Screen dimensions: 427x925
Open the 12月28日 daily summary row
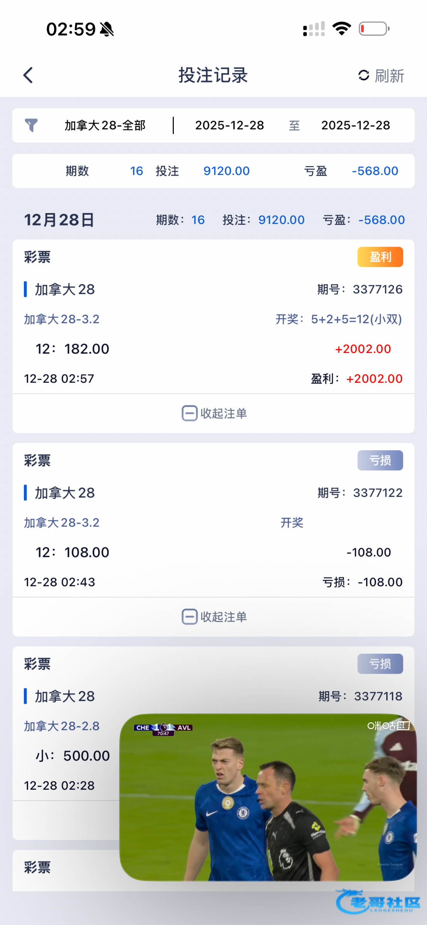click(59, 220)
